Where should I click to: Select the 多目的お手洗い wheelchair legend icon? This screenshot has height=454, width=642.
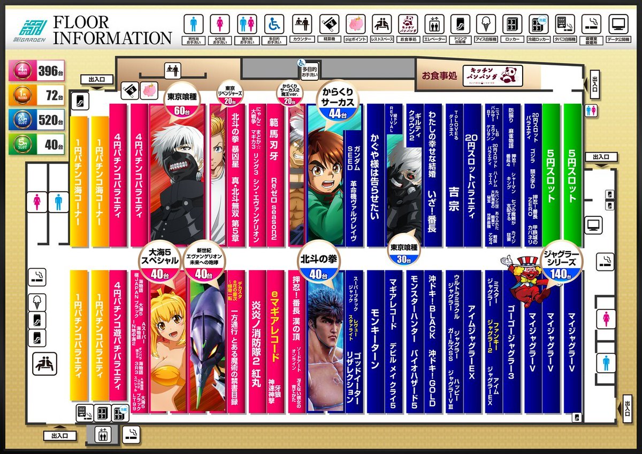(274, 24)
